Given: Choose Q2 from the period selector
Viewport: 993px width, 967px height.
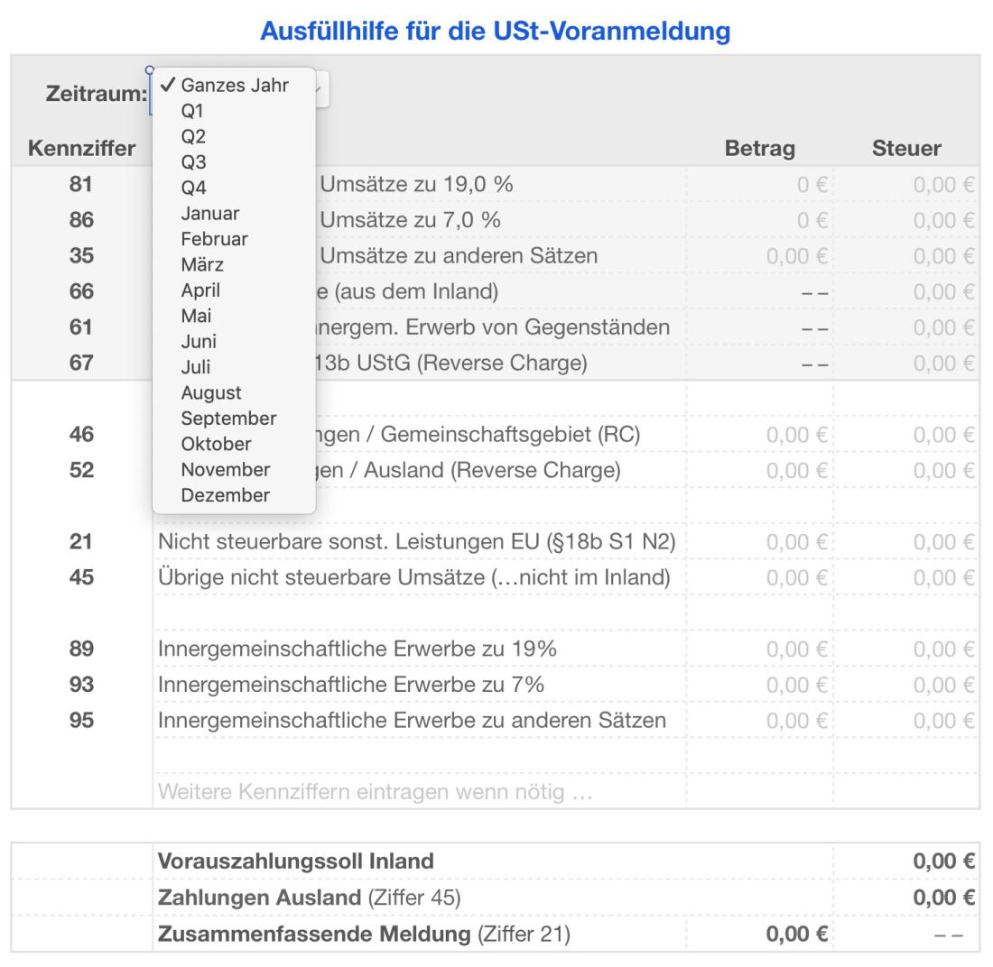Looking at the screenshot, I should (x=190, y=136).
